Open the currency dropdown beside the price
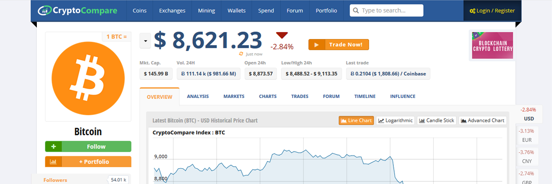Image resolution: width=552 pixels, height=184 pixels. (x=145, y=41)
